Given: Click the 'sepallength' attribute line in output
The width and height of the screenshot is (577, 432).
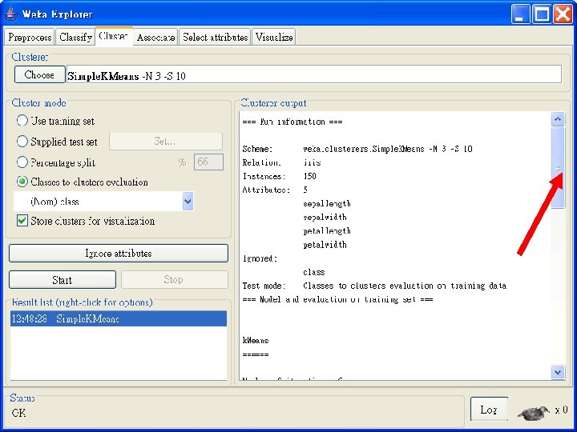Looking at the screenshot, I should (327, 203).
